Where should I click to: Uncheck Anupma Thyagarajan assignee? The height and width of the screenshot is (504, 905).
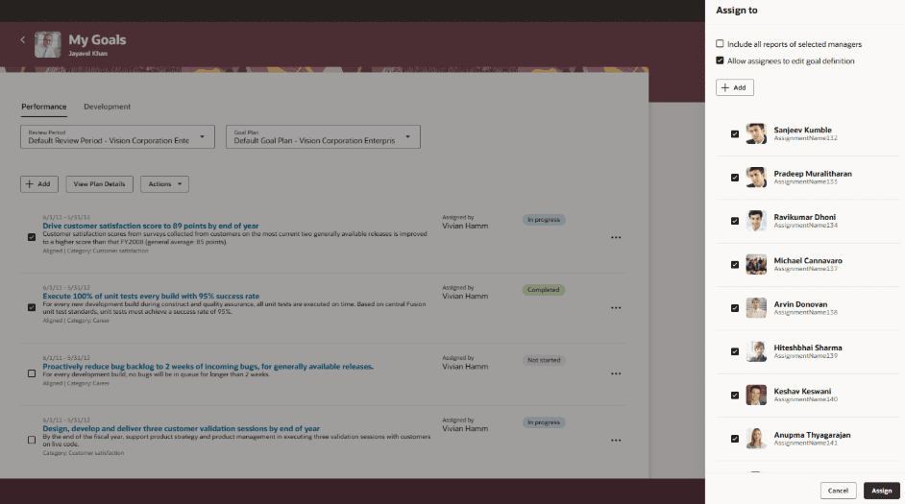coord(735,439)
